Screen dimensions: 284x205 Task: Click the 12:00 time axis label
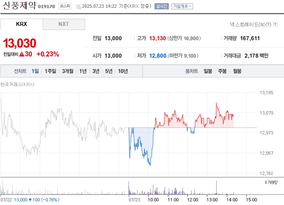pyautogui.click(x=193, y=200)
